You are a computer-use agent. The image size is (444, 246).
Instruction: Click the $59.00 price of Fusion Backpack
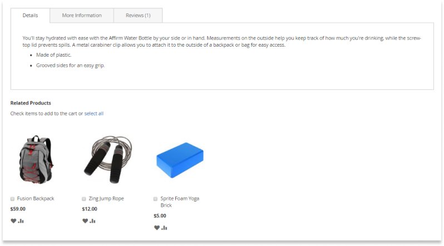coord(18,209)
